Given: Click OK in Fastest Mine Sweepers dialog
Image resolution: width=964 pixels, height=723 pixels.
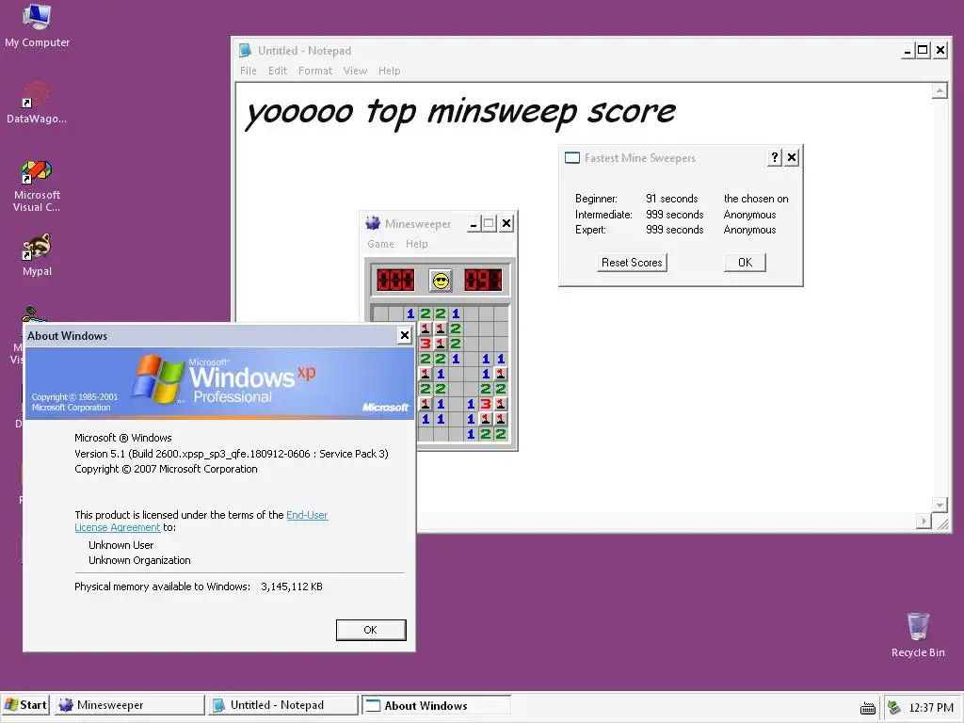Looking at the screenshot, I should 745,263.
